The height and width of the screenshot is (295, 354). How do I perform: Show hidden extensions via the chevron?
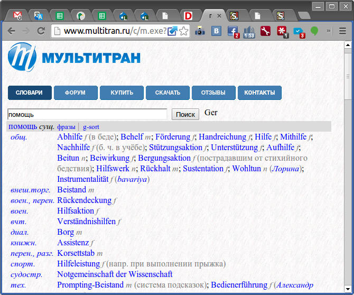coord(329,31)
